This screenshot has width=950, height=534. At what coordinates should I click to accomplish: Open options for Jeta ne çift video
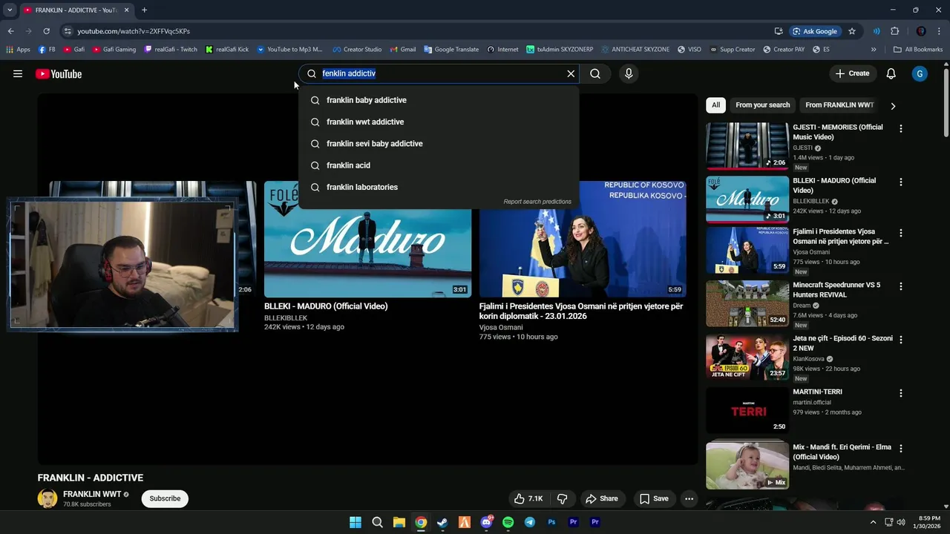point(901,340)
